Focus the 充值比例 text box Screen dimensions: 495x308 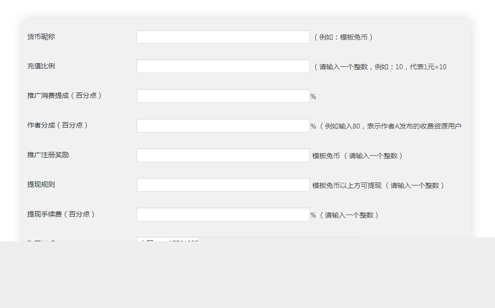click(222, 66)
